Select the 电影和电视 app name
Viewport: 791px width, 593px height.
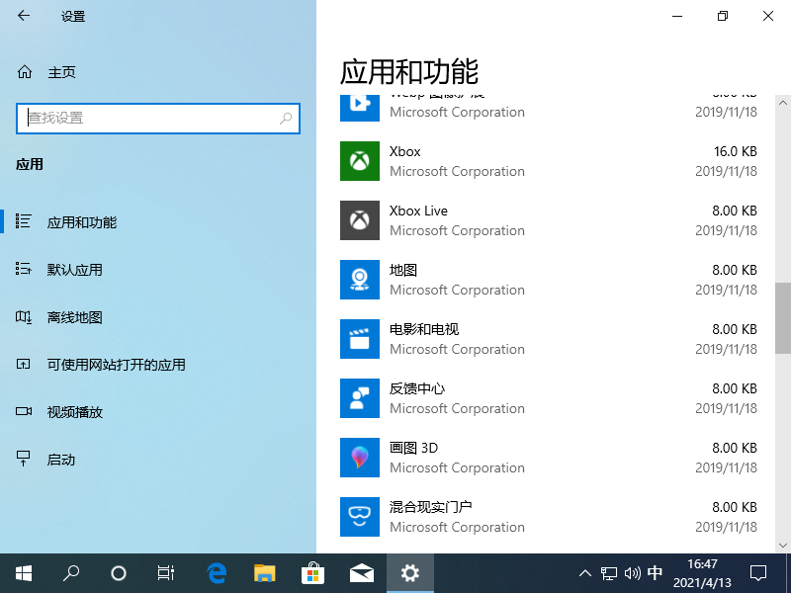(424, 329)
